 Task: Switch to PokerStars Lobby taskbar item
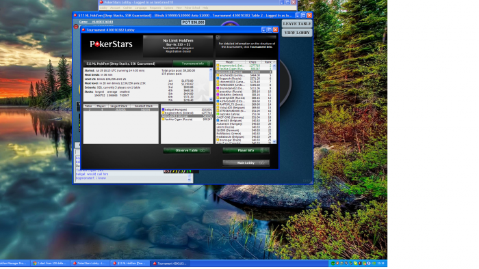(90, 264)
